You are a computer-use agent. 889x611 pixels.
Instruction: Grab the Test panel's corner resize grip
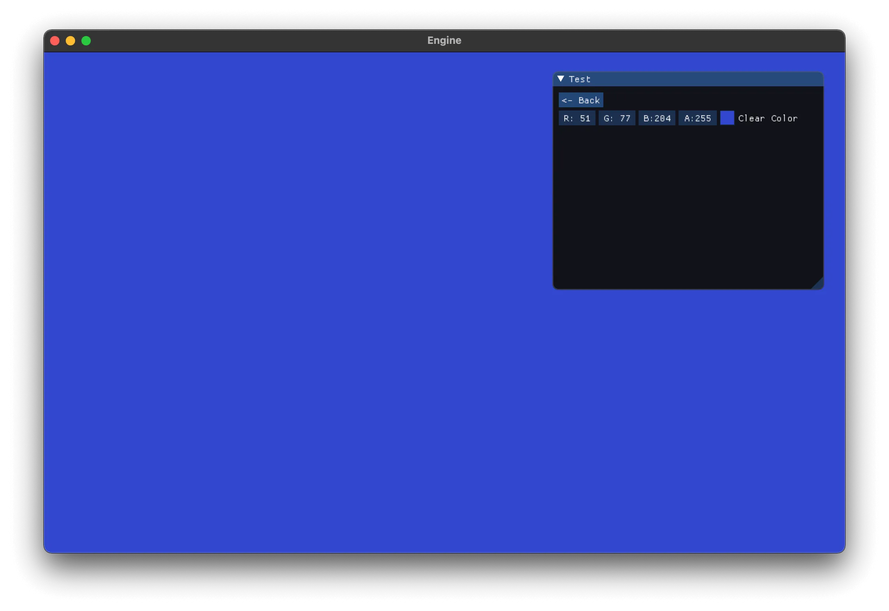[x=819, y=284]
